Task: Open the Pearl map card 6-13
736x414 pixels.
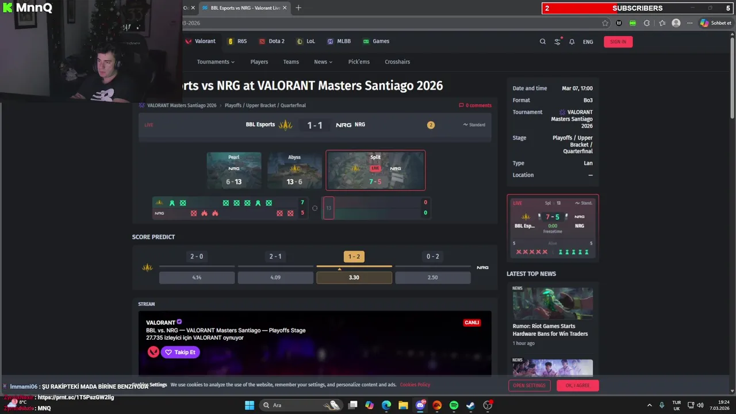Action: click(x=234, y=170)
